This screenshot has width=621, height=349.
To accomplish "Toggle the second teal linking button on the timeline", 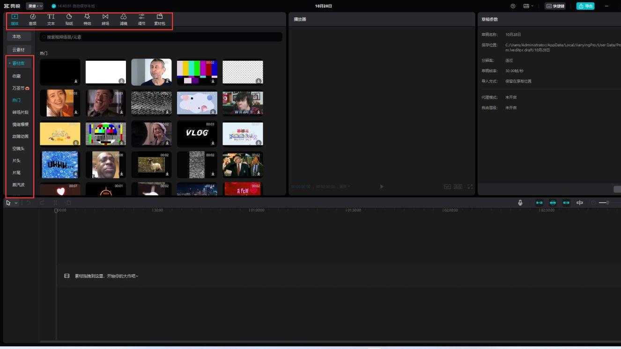I will point(553,203).
